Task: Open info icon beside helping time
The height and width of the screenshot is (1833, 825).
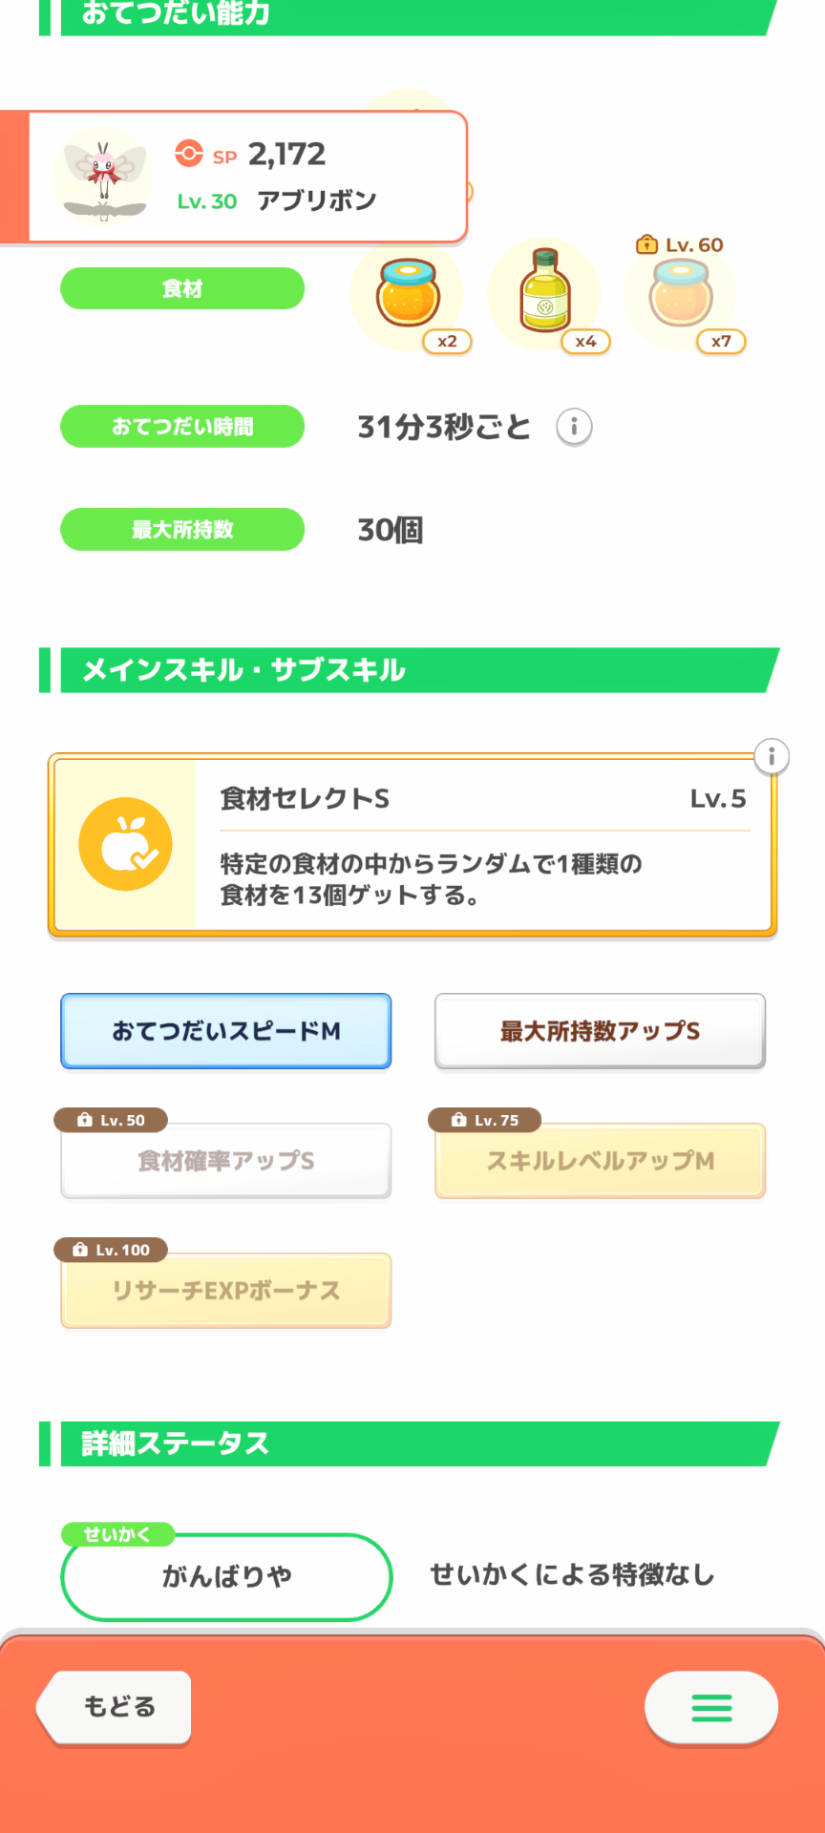Action: coord(574,427)
